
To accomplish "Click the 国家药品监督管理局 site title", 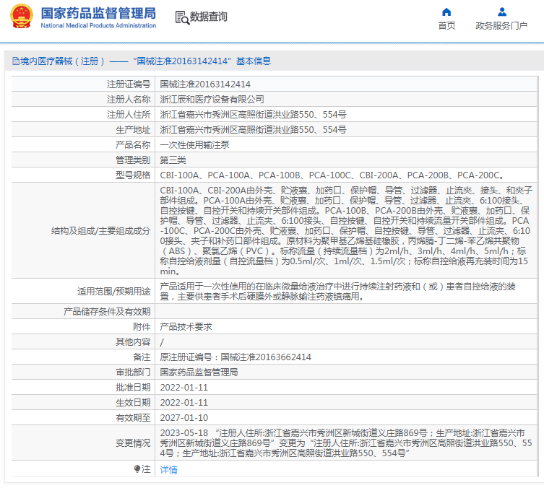I will (98, 14).
